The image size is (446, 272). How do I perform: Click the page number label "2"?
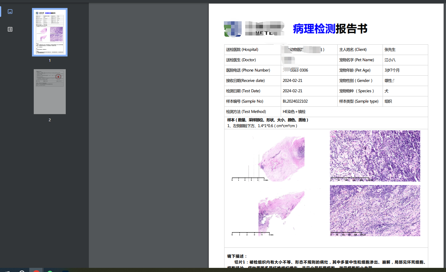[x=50, y=120]
